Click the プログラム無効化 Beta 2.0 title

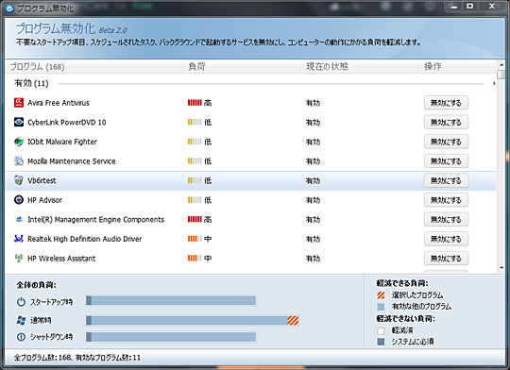[x=72, y=29]
